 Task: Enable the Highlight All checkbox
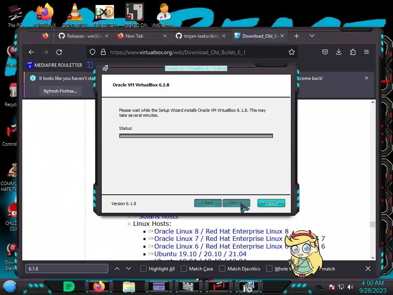144,268
